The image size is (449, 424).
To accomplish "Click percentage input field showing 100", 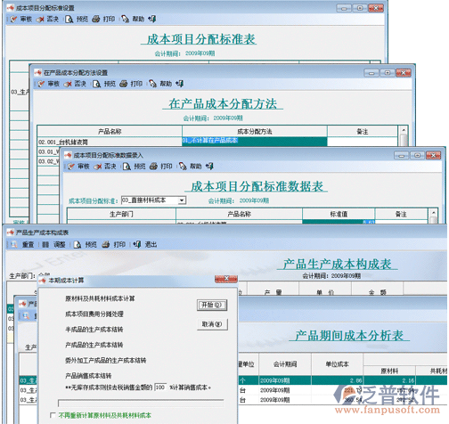I will (160, 387).
